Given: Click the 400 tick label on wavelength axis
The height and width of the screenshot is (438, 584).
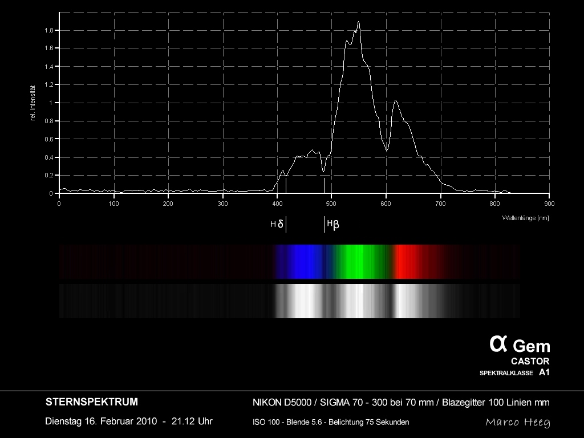Looking at the screenshot, I should click(x=277, y=204).
